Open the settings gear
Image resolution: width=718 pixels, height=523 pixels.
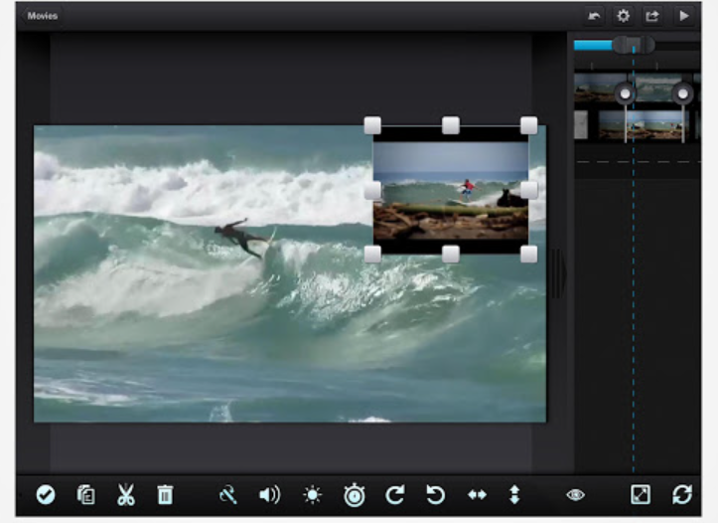(623, 16)
